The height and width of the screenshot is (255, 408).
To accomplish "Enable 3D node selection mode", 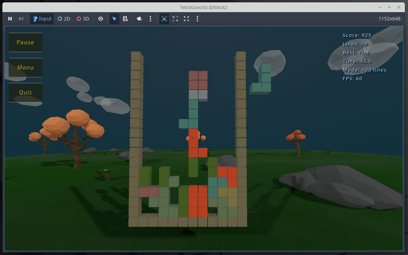I will click(83, 19).
